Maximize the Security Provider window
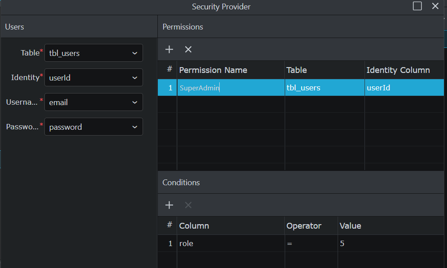Viewport: 447px width, 268px height. [x=417, y=6]
